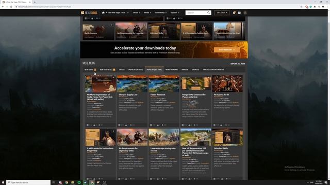Switch to the Random tab
Screen dimensions: 330x185
tap(185, 70)
